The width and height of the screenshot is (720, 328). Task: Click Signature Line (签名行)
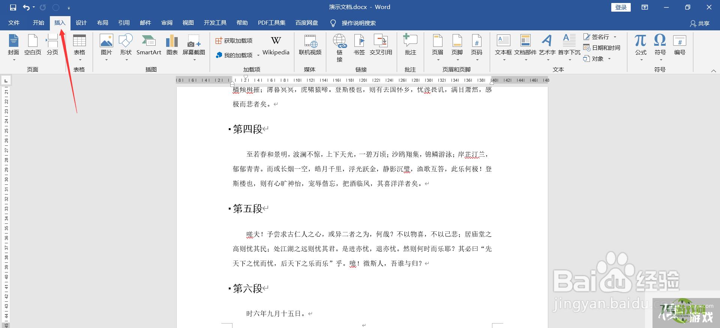[596, 37]
